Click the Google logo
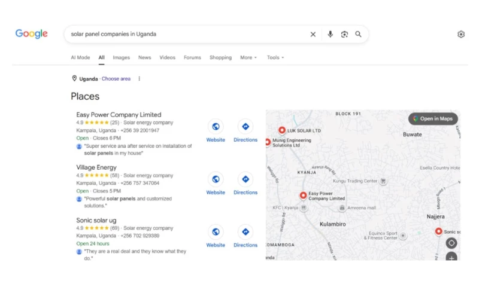Screen dimensions: 479x287 click(x=32, y=33)
